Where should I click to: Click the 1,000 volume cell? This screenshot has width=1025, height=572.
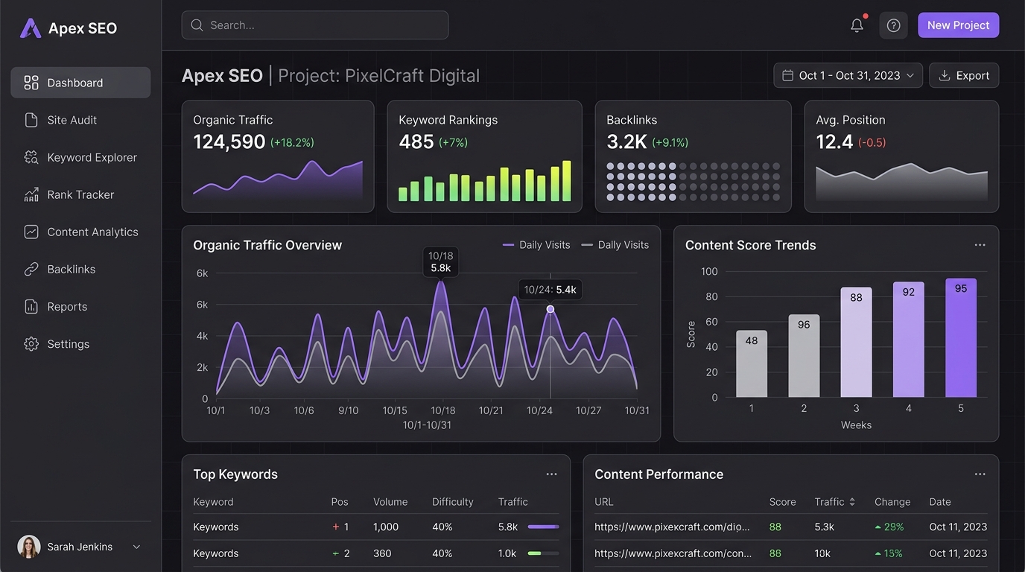[386, 527]
